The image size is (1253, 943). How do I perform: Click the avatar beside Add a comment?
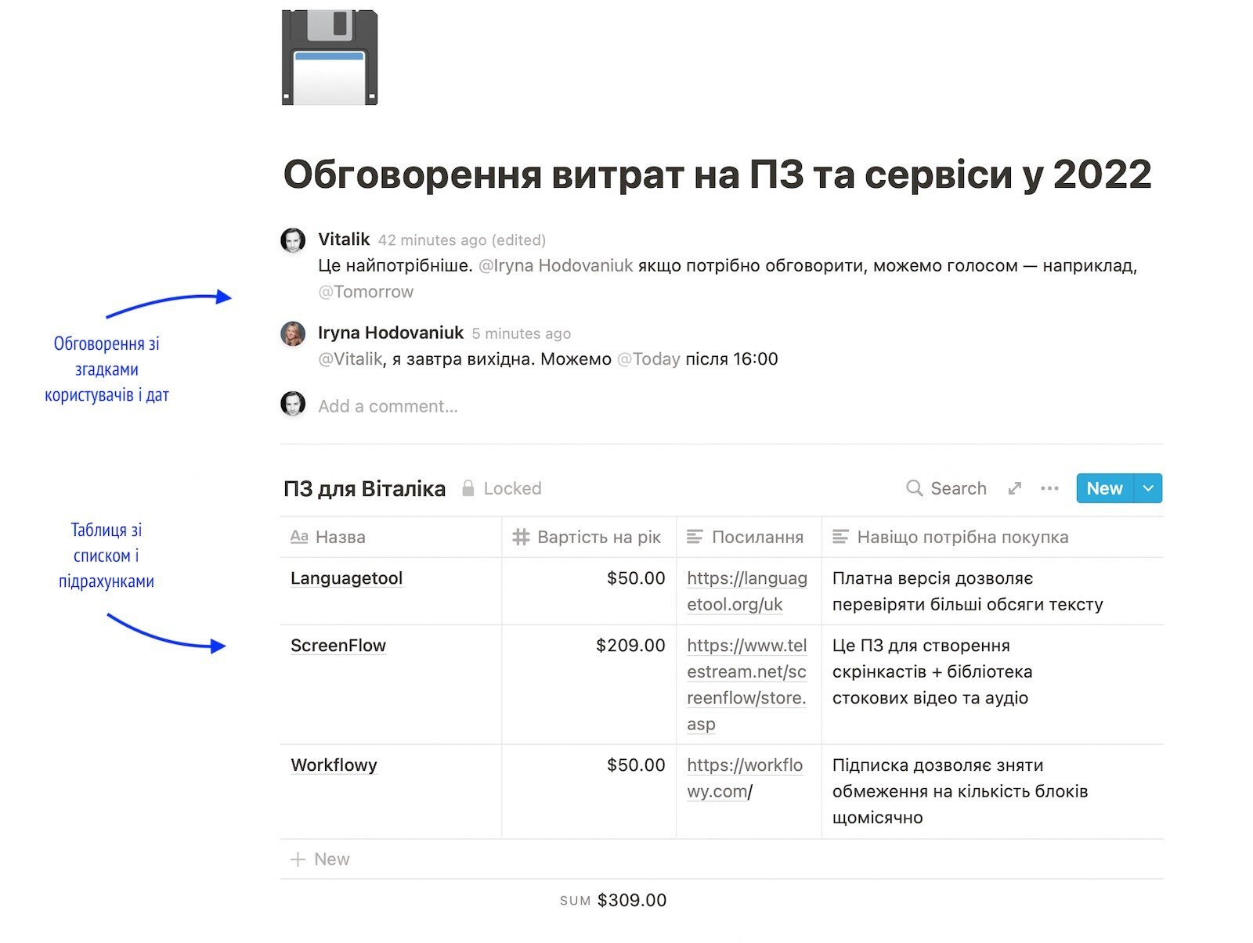293,404
